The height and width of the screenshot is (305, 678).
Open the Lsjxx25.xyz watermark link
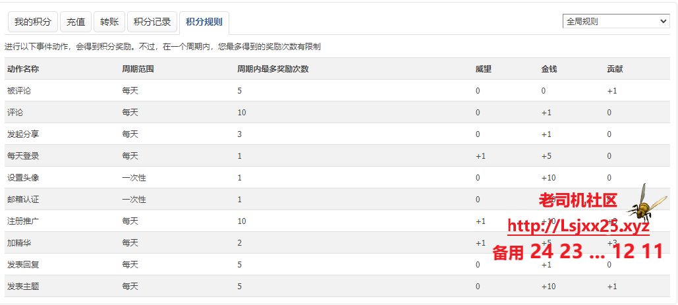coord(579,226)
